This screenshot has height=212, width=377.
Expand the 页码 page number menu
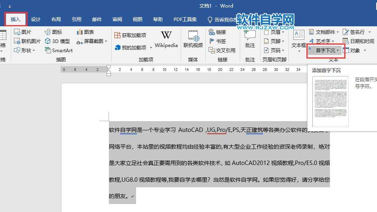coord(274,51)
